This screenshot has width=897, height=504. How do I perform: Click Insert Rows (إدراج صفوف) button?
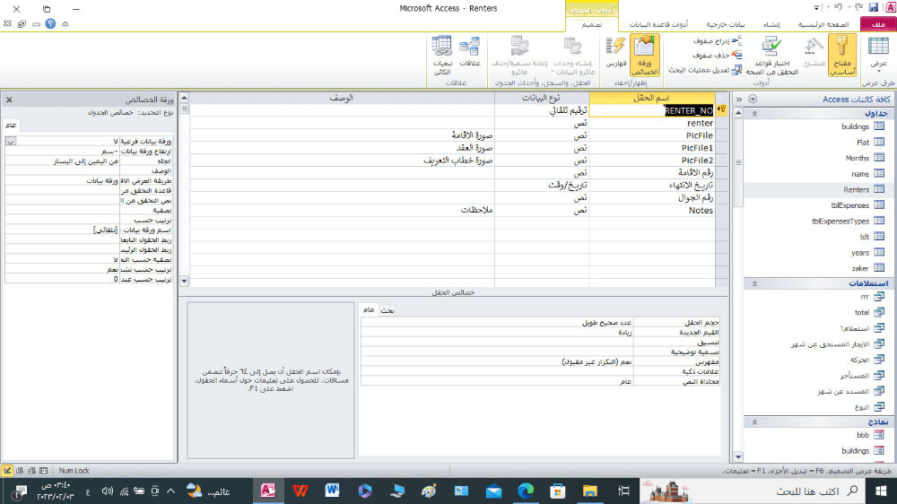(716, 41)
